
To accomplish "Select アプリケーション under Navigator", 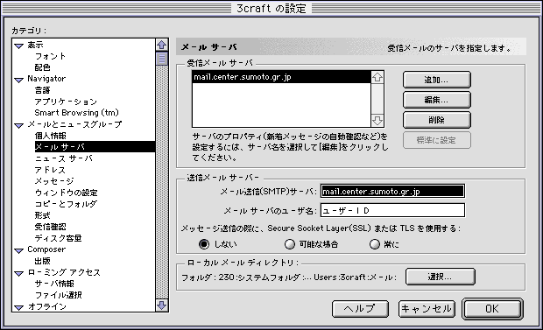I will click(66, 102).
